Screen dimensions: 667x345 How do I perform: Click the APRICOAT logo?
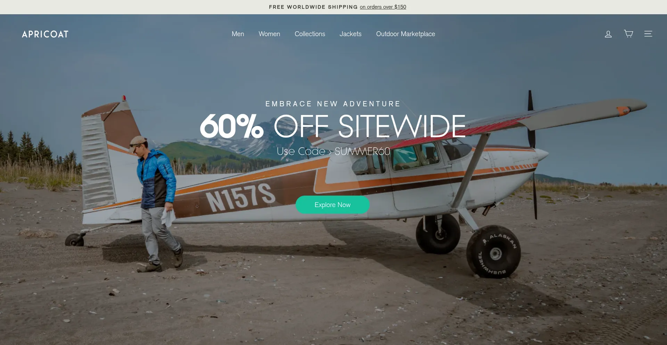tap(45, 34)
